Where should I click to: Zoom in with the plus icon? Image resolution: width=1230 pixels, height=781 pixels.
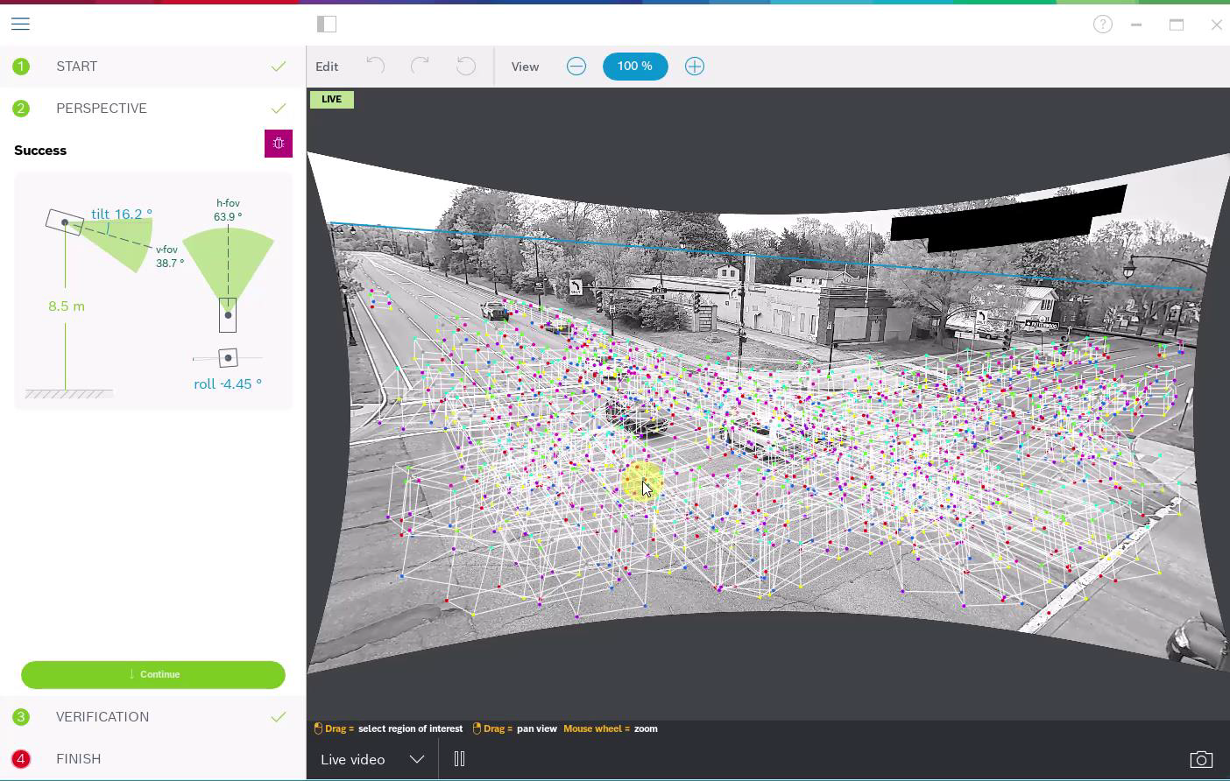[x=695, y=67]
